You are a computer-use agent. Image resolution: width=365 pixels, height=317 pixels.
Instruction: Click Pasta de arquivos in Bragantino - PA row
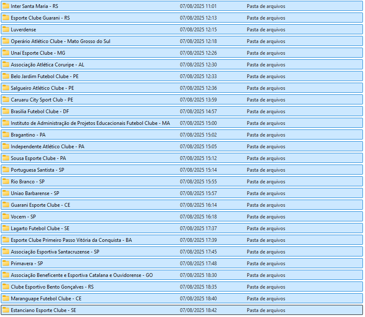tap(266, 135)
